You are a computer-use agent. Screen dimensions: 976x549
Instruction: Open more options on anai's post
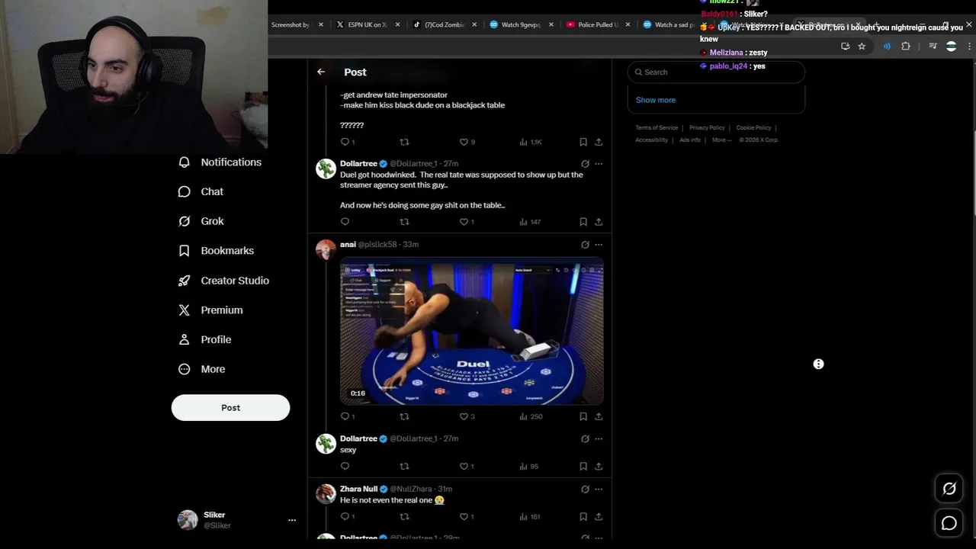click(599, 245)
